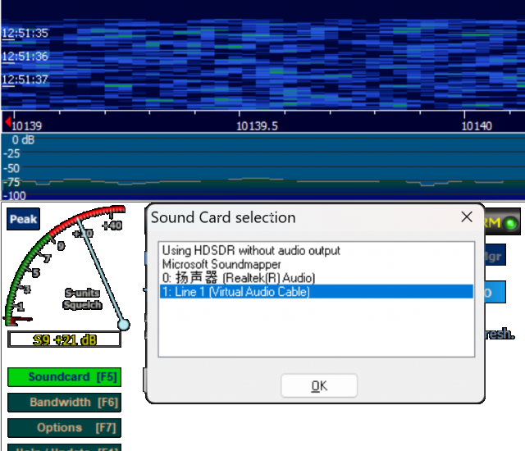Viewport: 525px width, 451px height.
Task: Open Soundcard [F5] settings
Action: tap(64, 377)
